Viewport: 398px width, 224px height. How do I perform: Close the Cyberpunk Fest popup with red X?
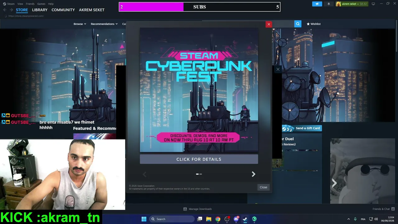(269, 24)
